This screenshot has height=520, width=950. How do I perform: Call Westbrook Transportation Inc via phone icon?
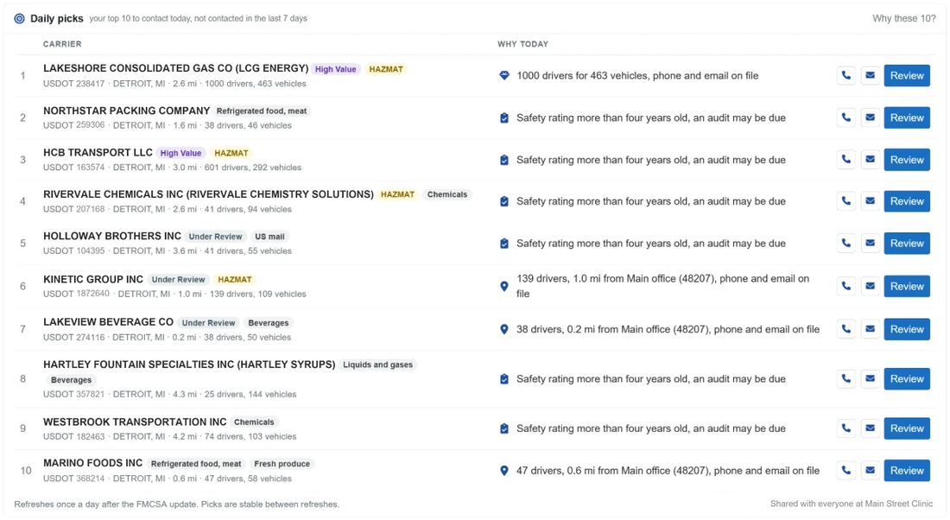coord(845,428)
